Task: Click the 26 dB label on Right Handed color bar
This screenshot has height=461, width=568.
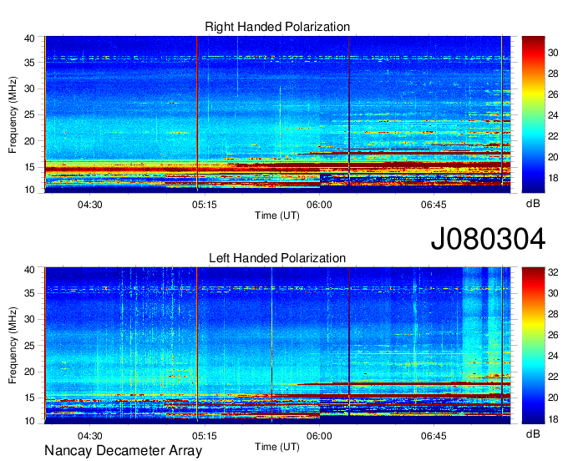Action: (x=553, y=95)
